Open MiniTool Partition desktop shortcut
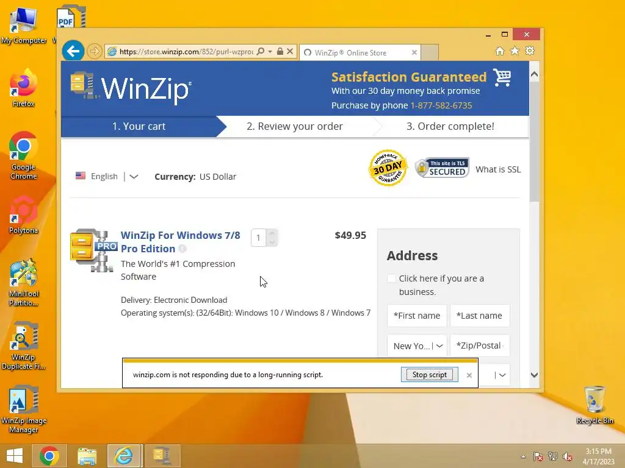The width and height of the screenshot is (625, 468). click(23, 283)
